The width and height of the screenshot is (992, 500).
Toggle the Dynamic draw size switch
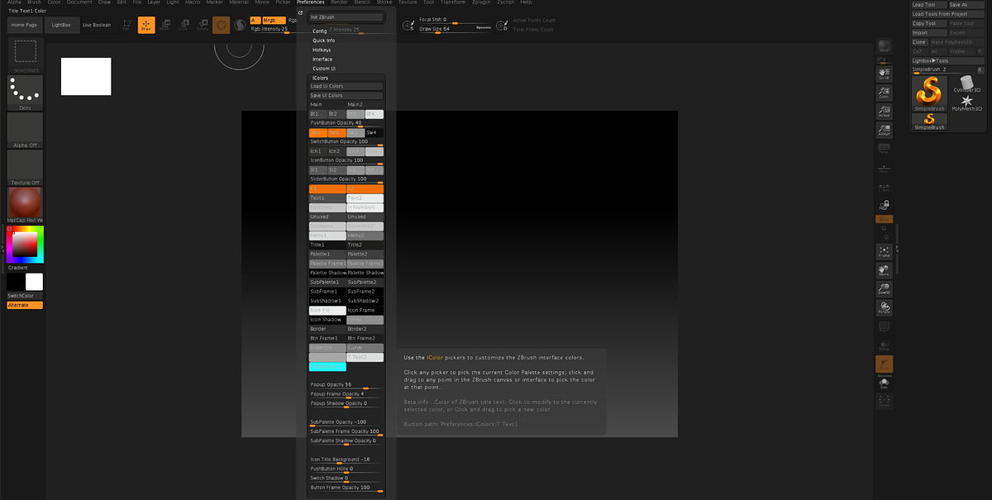pyautogui.click(x=484, y=28)
